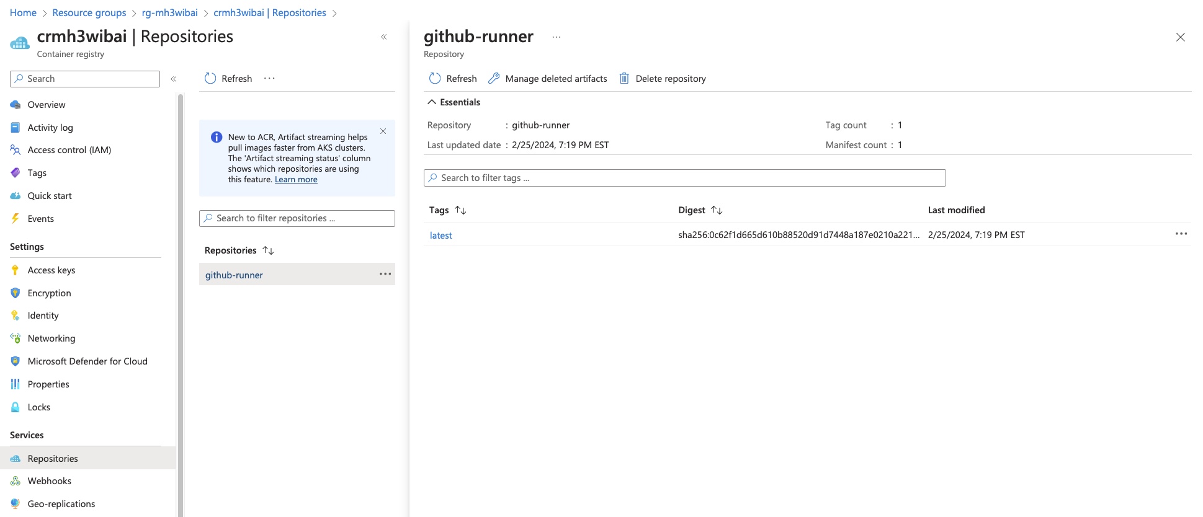
Task: Go to rg-mh3wibai breadcrumb
Action: pyautogui.click(x=170, y=13)
